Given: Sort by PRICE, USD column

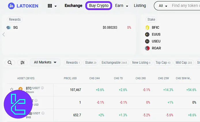Looking at the screenshot, I should 70,78.
